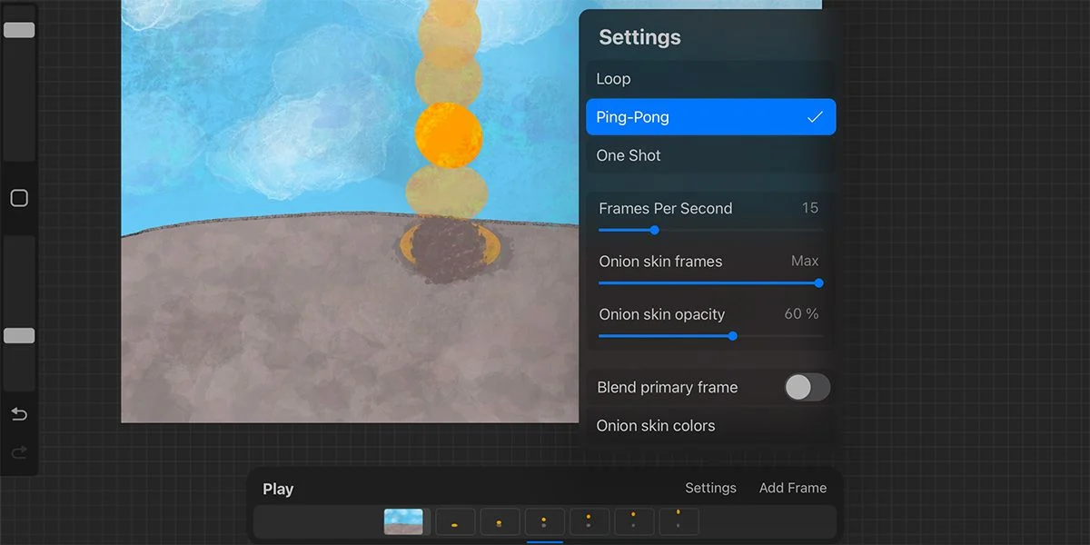Screen dimensions: 1090x545
Task: Select the fourth frame, above blue marker
Action: coord(544,521)
